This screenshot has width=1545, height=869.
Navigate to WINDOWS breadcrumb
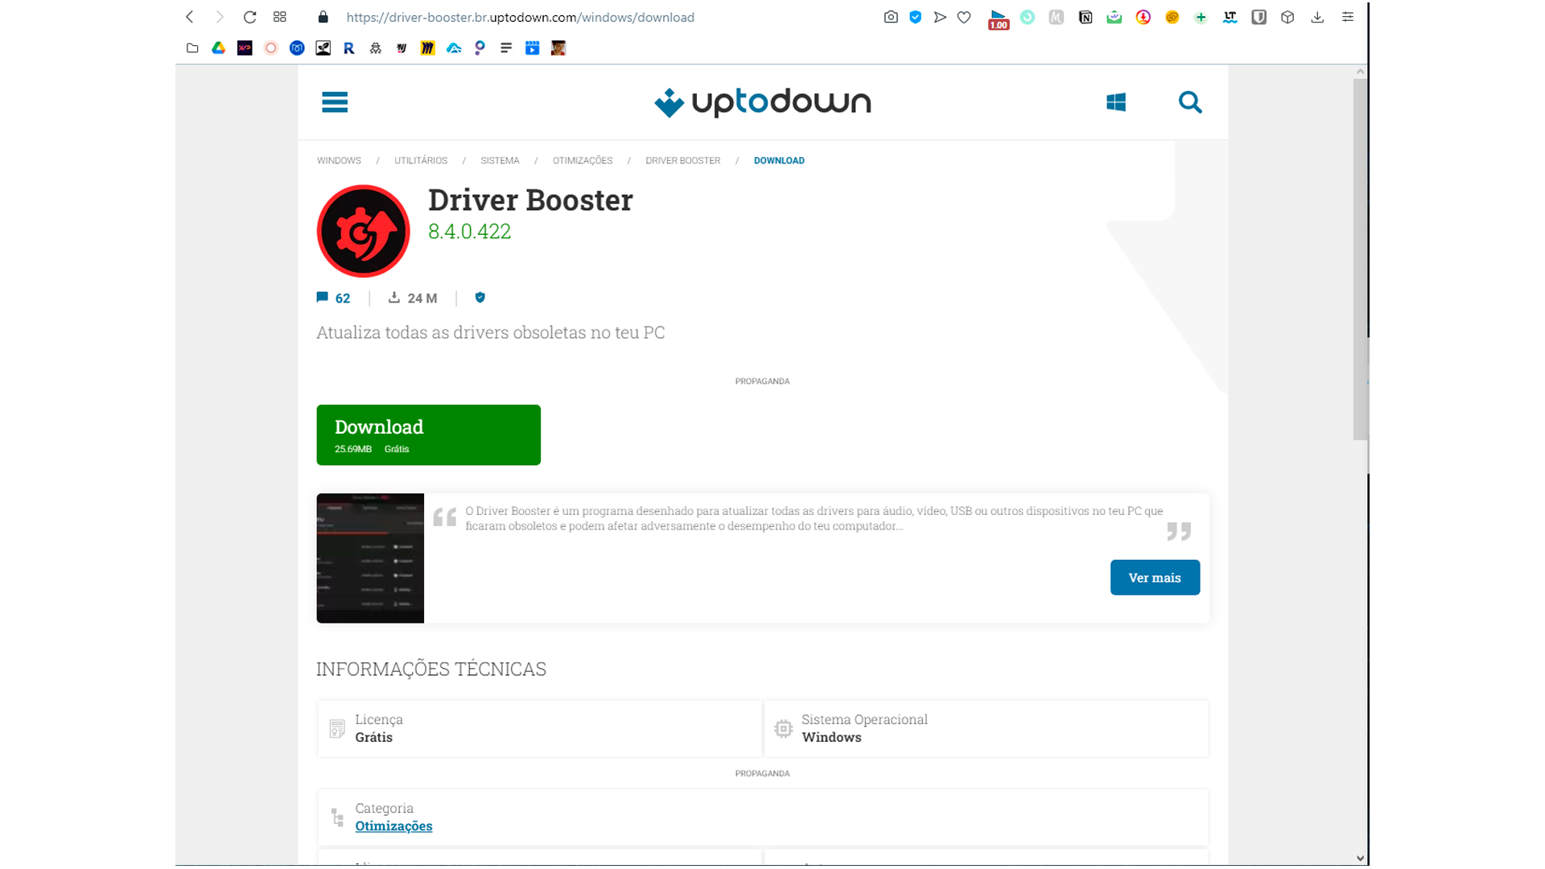(339, 161)
